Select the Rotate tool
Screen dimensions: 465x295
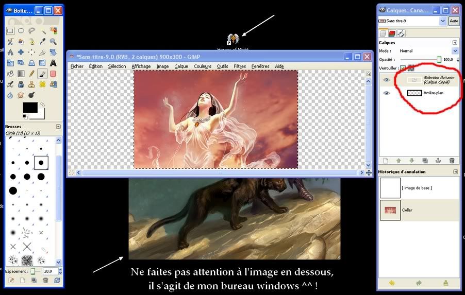point(53,52)
